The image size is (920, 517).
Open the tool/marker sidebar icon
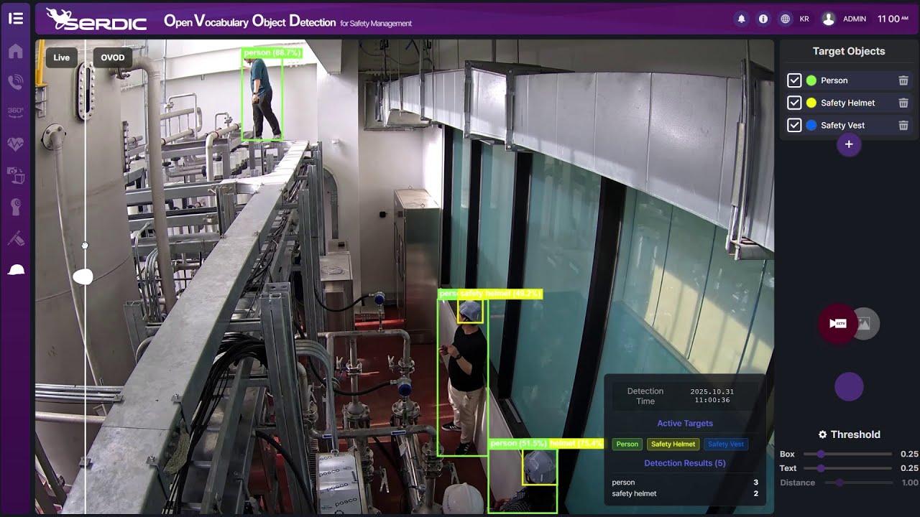15,238
